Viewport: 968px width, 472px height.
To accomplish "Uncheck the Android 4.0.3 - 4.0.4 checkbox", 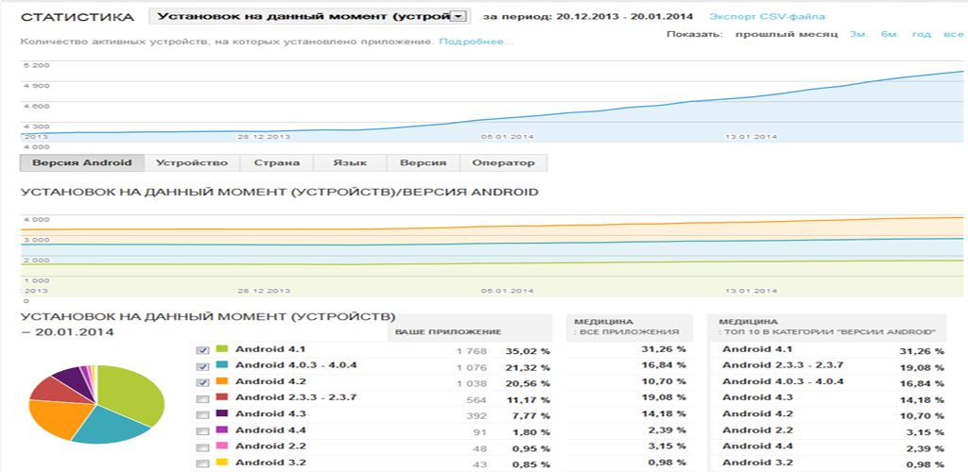I will tap(202, 365).
